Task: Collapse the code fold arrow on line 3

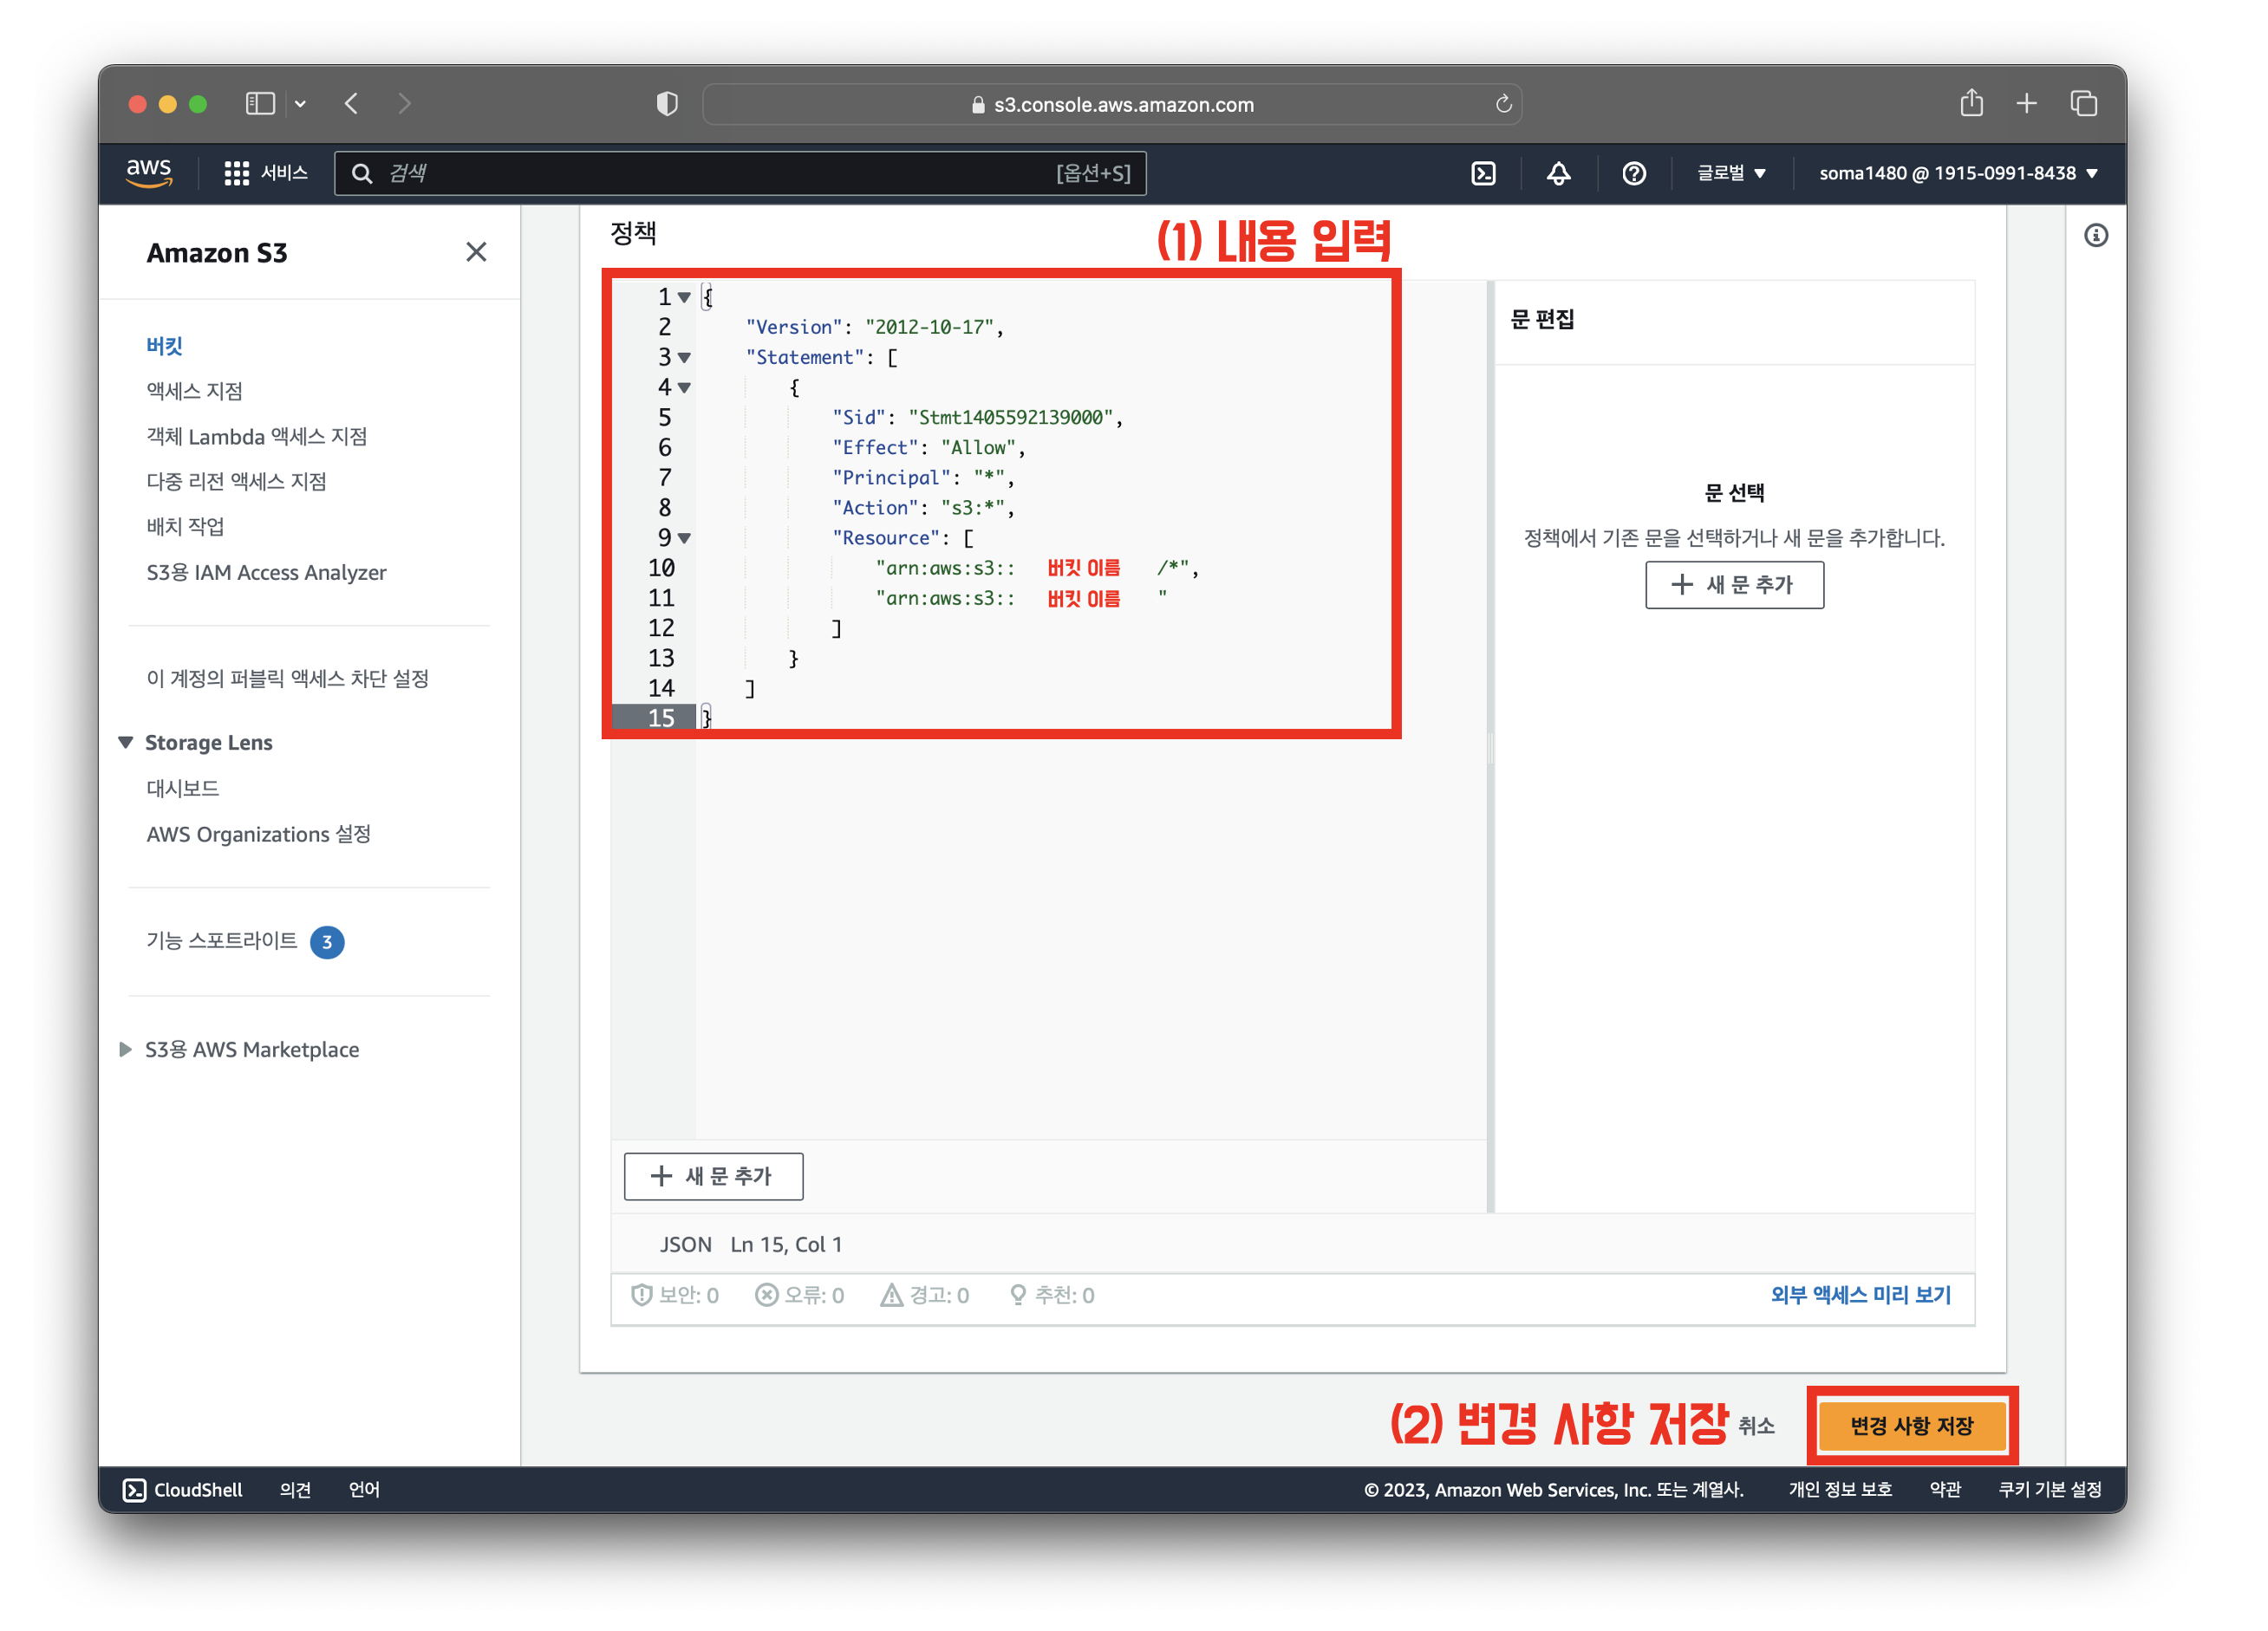Action: point(685,358)
